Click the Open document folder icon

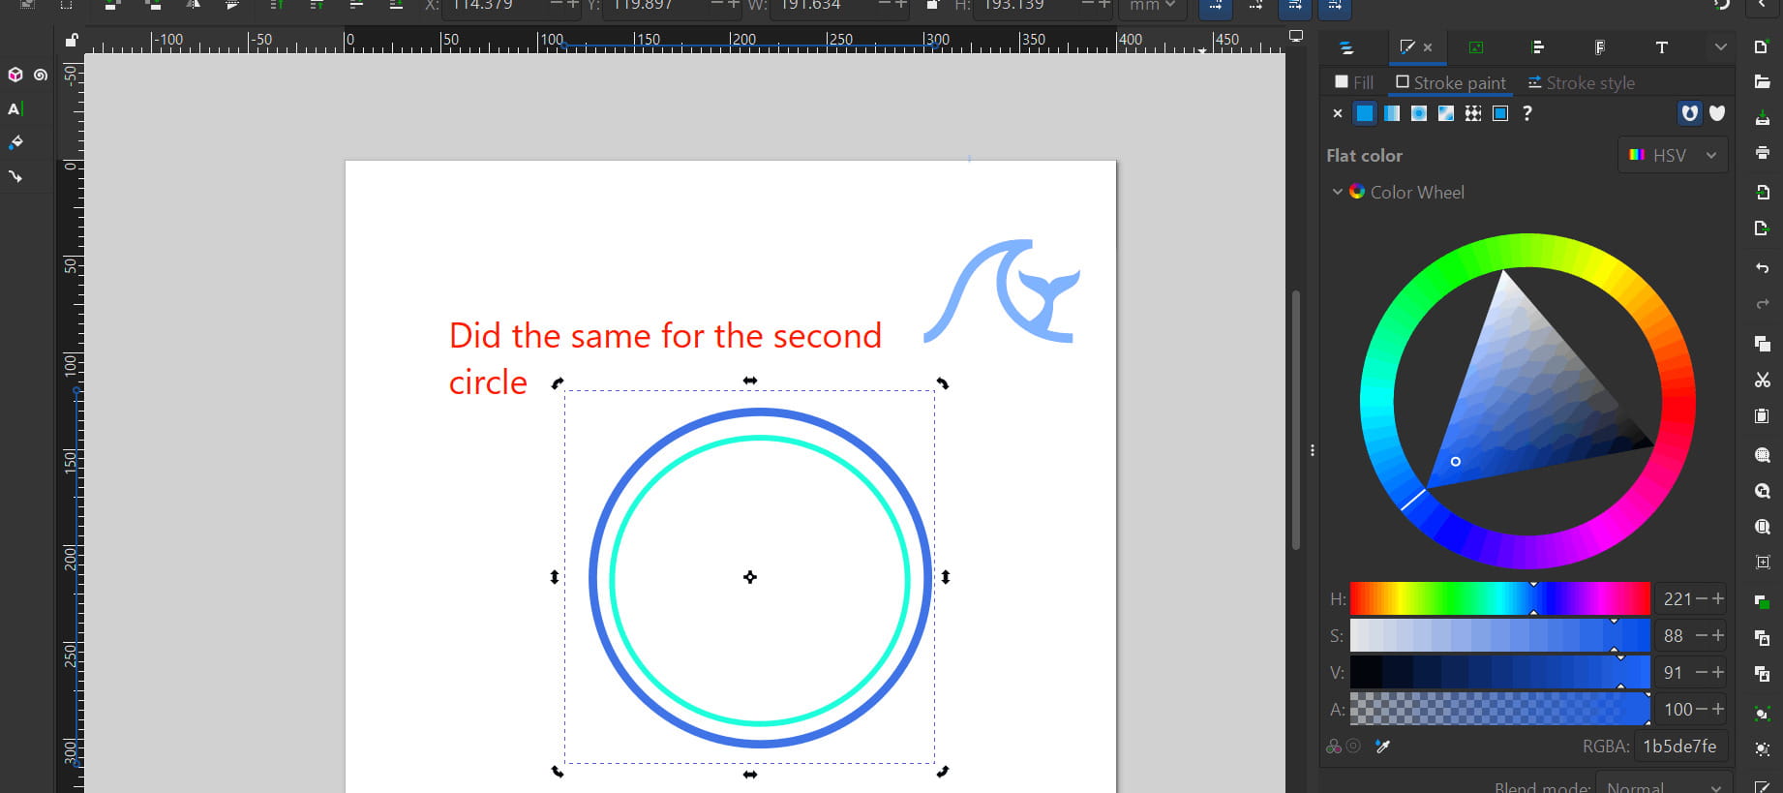pos(1762,82)
